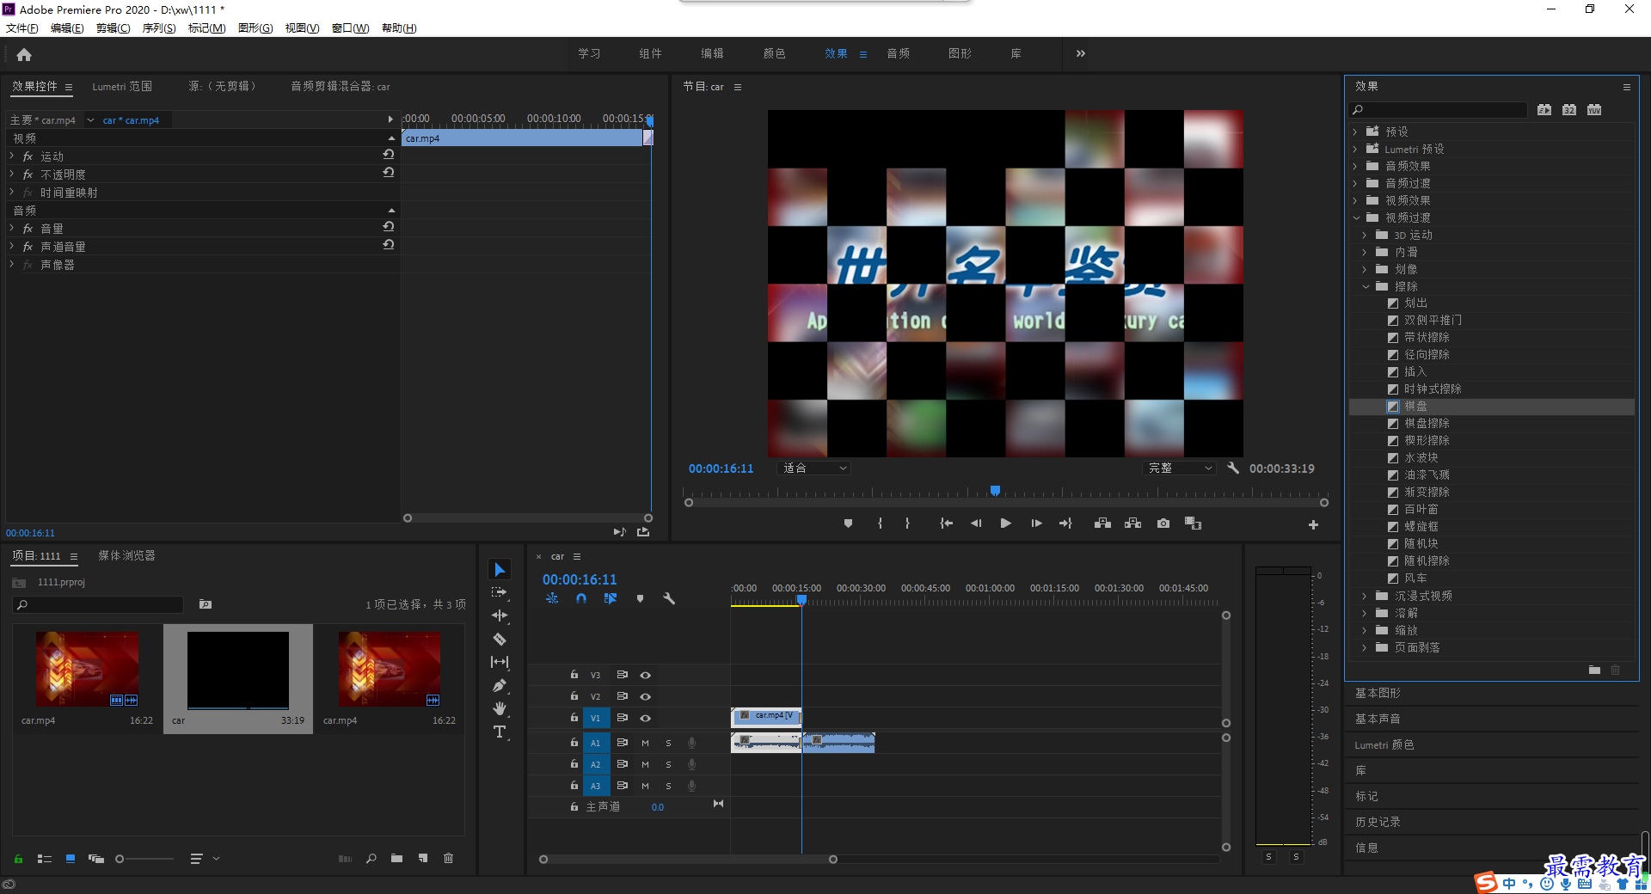Image resolution: width=1651 pixels, height=894 pixels.
Task: Open the 适合 zoom level dropdown
Action: coord(813,468)
